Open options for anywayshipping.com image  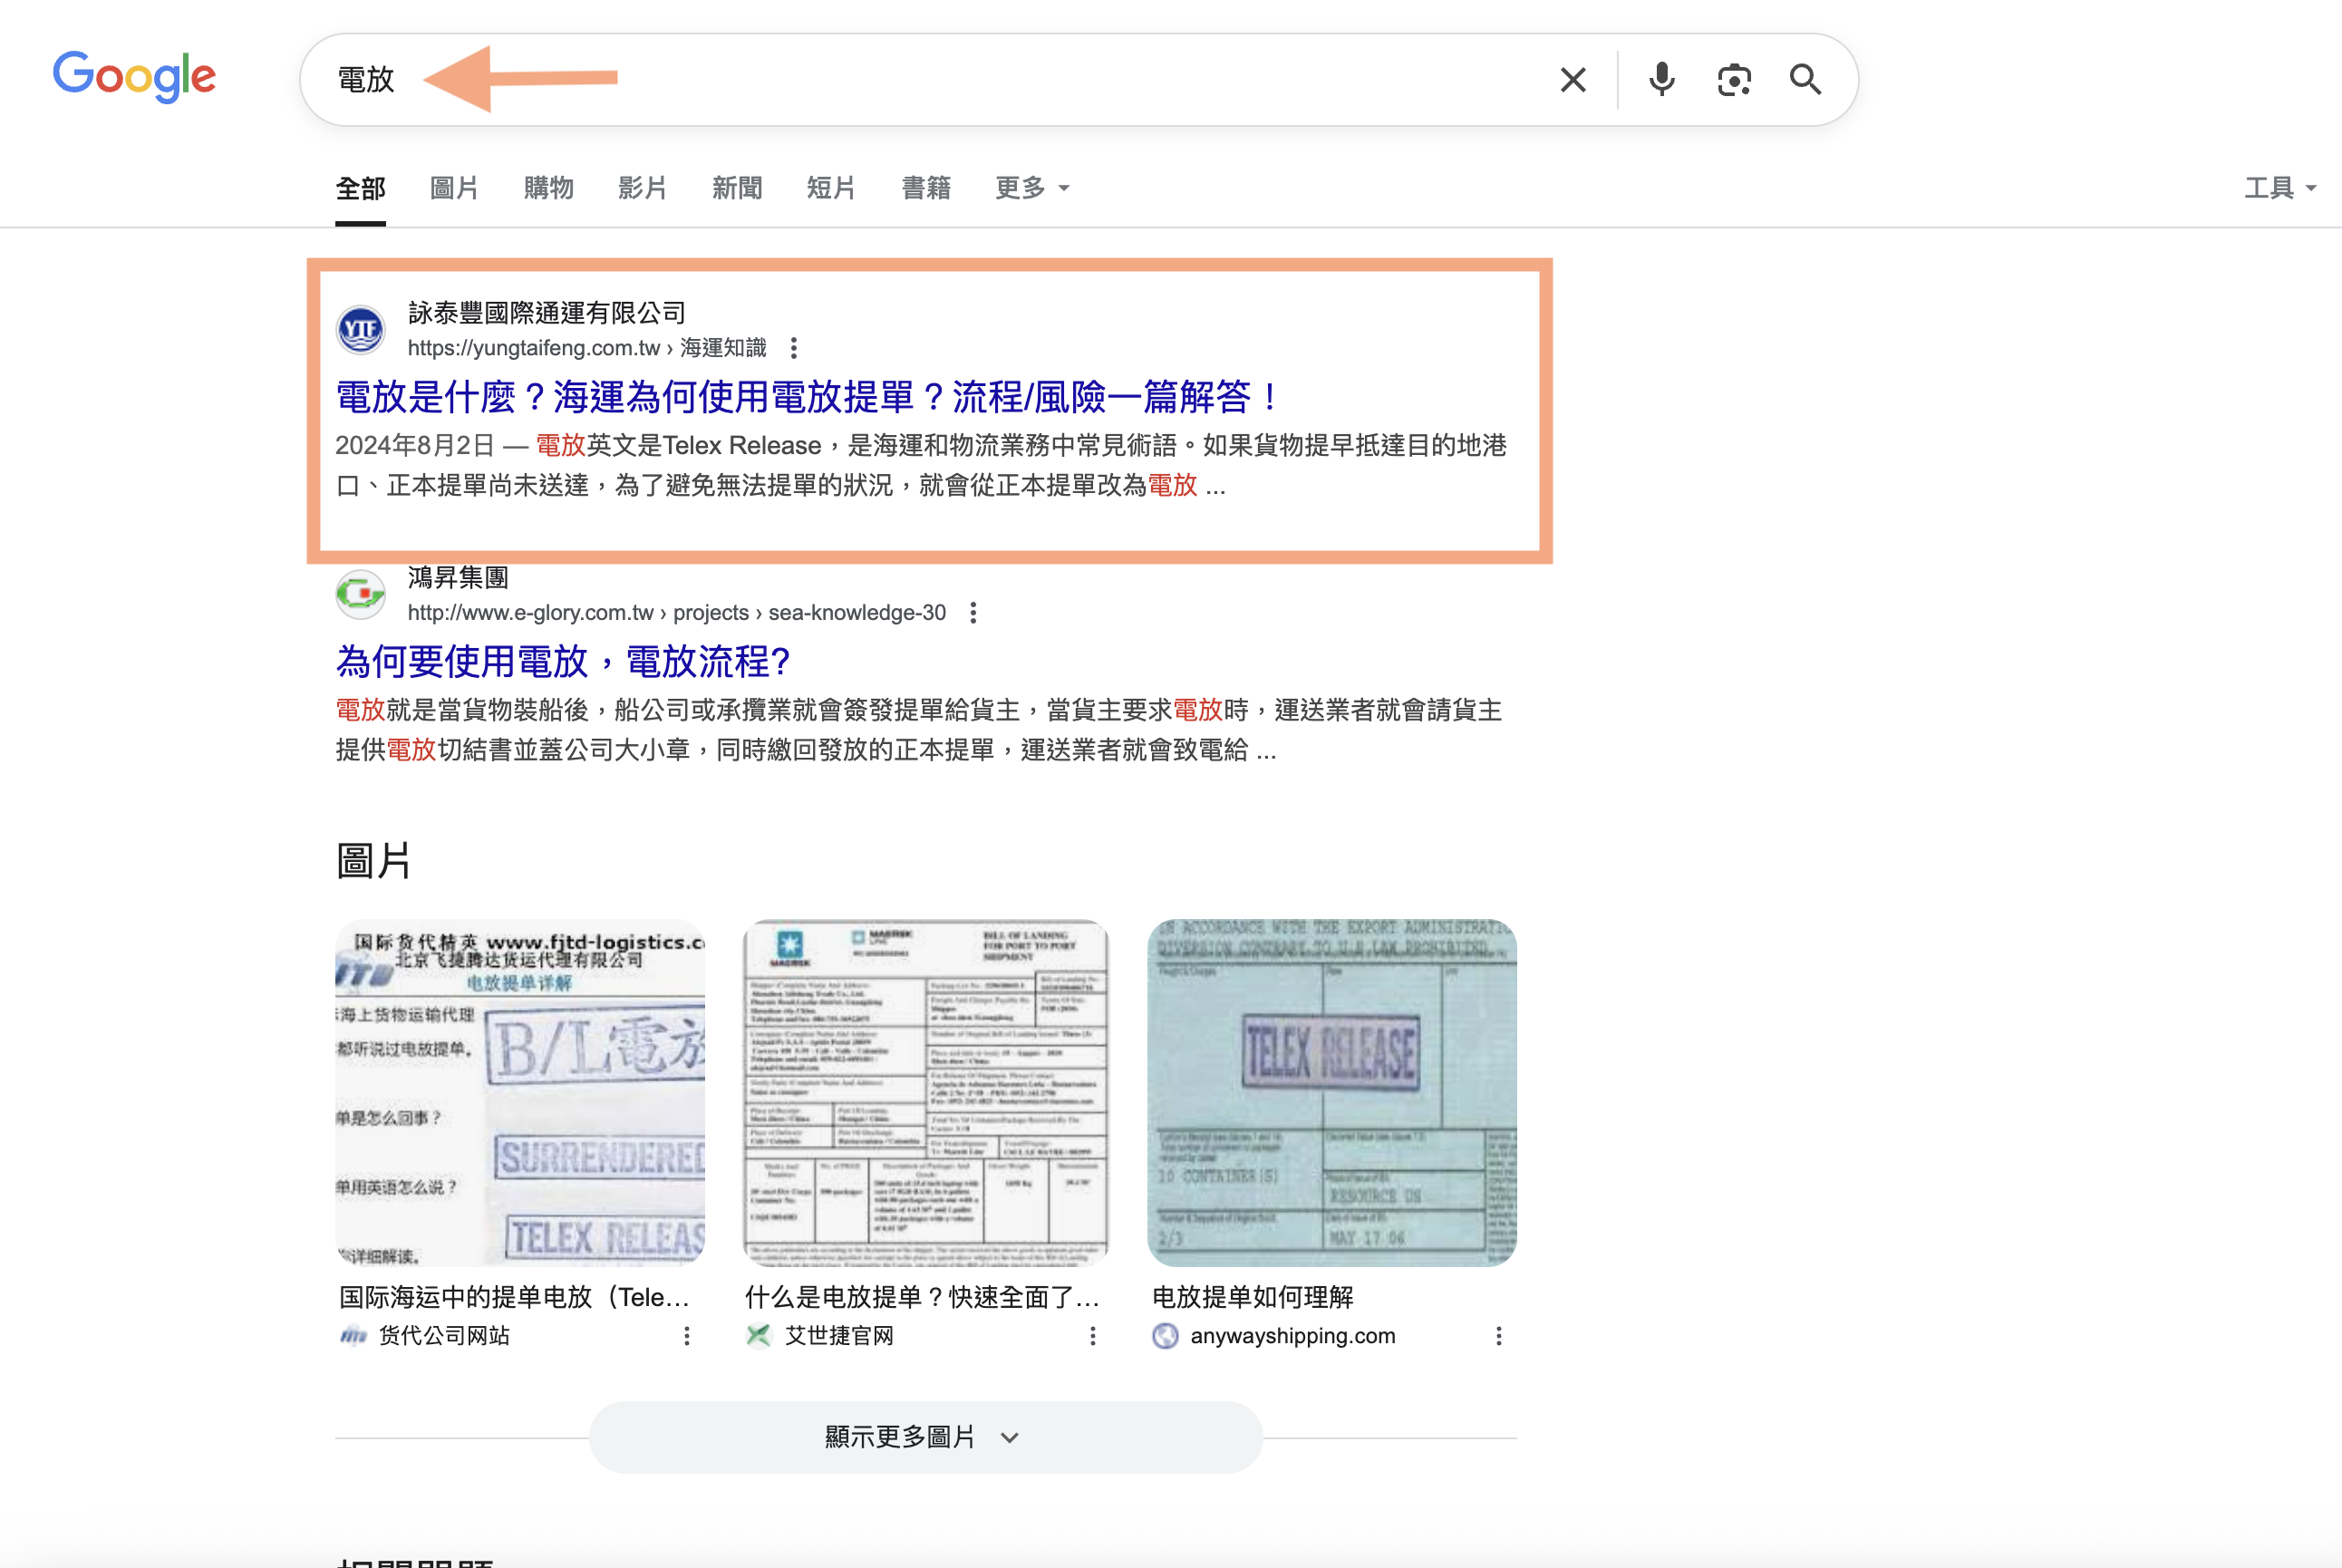coord(1499,1336)
